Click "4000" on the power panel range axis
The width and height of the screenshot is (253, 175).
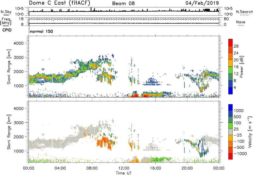coord(18,43)
